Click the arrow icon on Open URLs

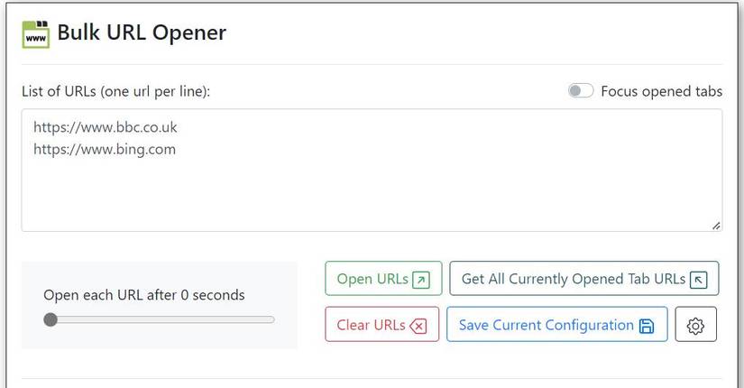click(x=421, y=280)
